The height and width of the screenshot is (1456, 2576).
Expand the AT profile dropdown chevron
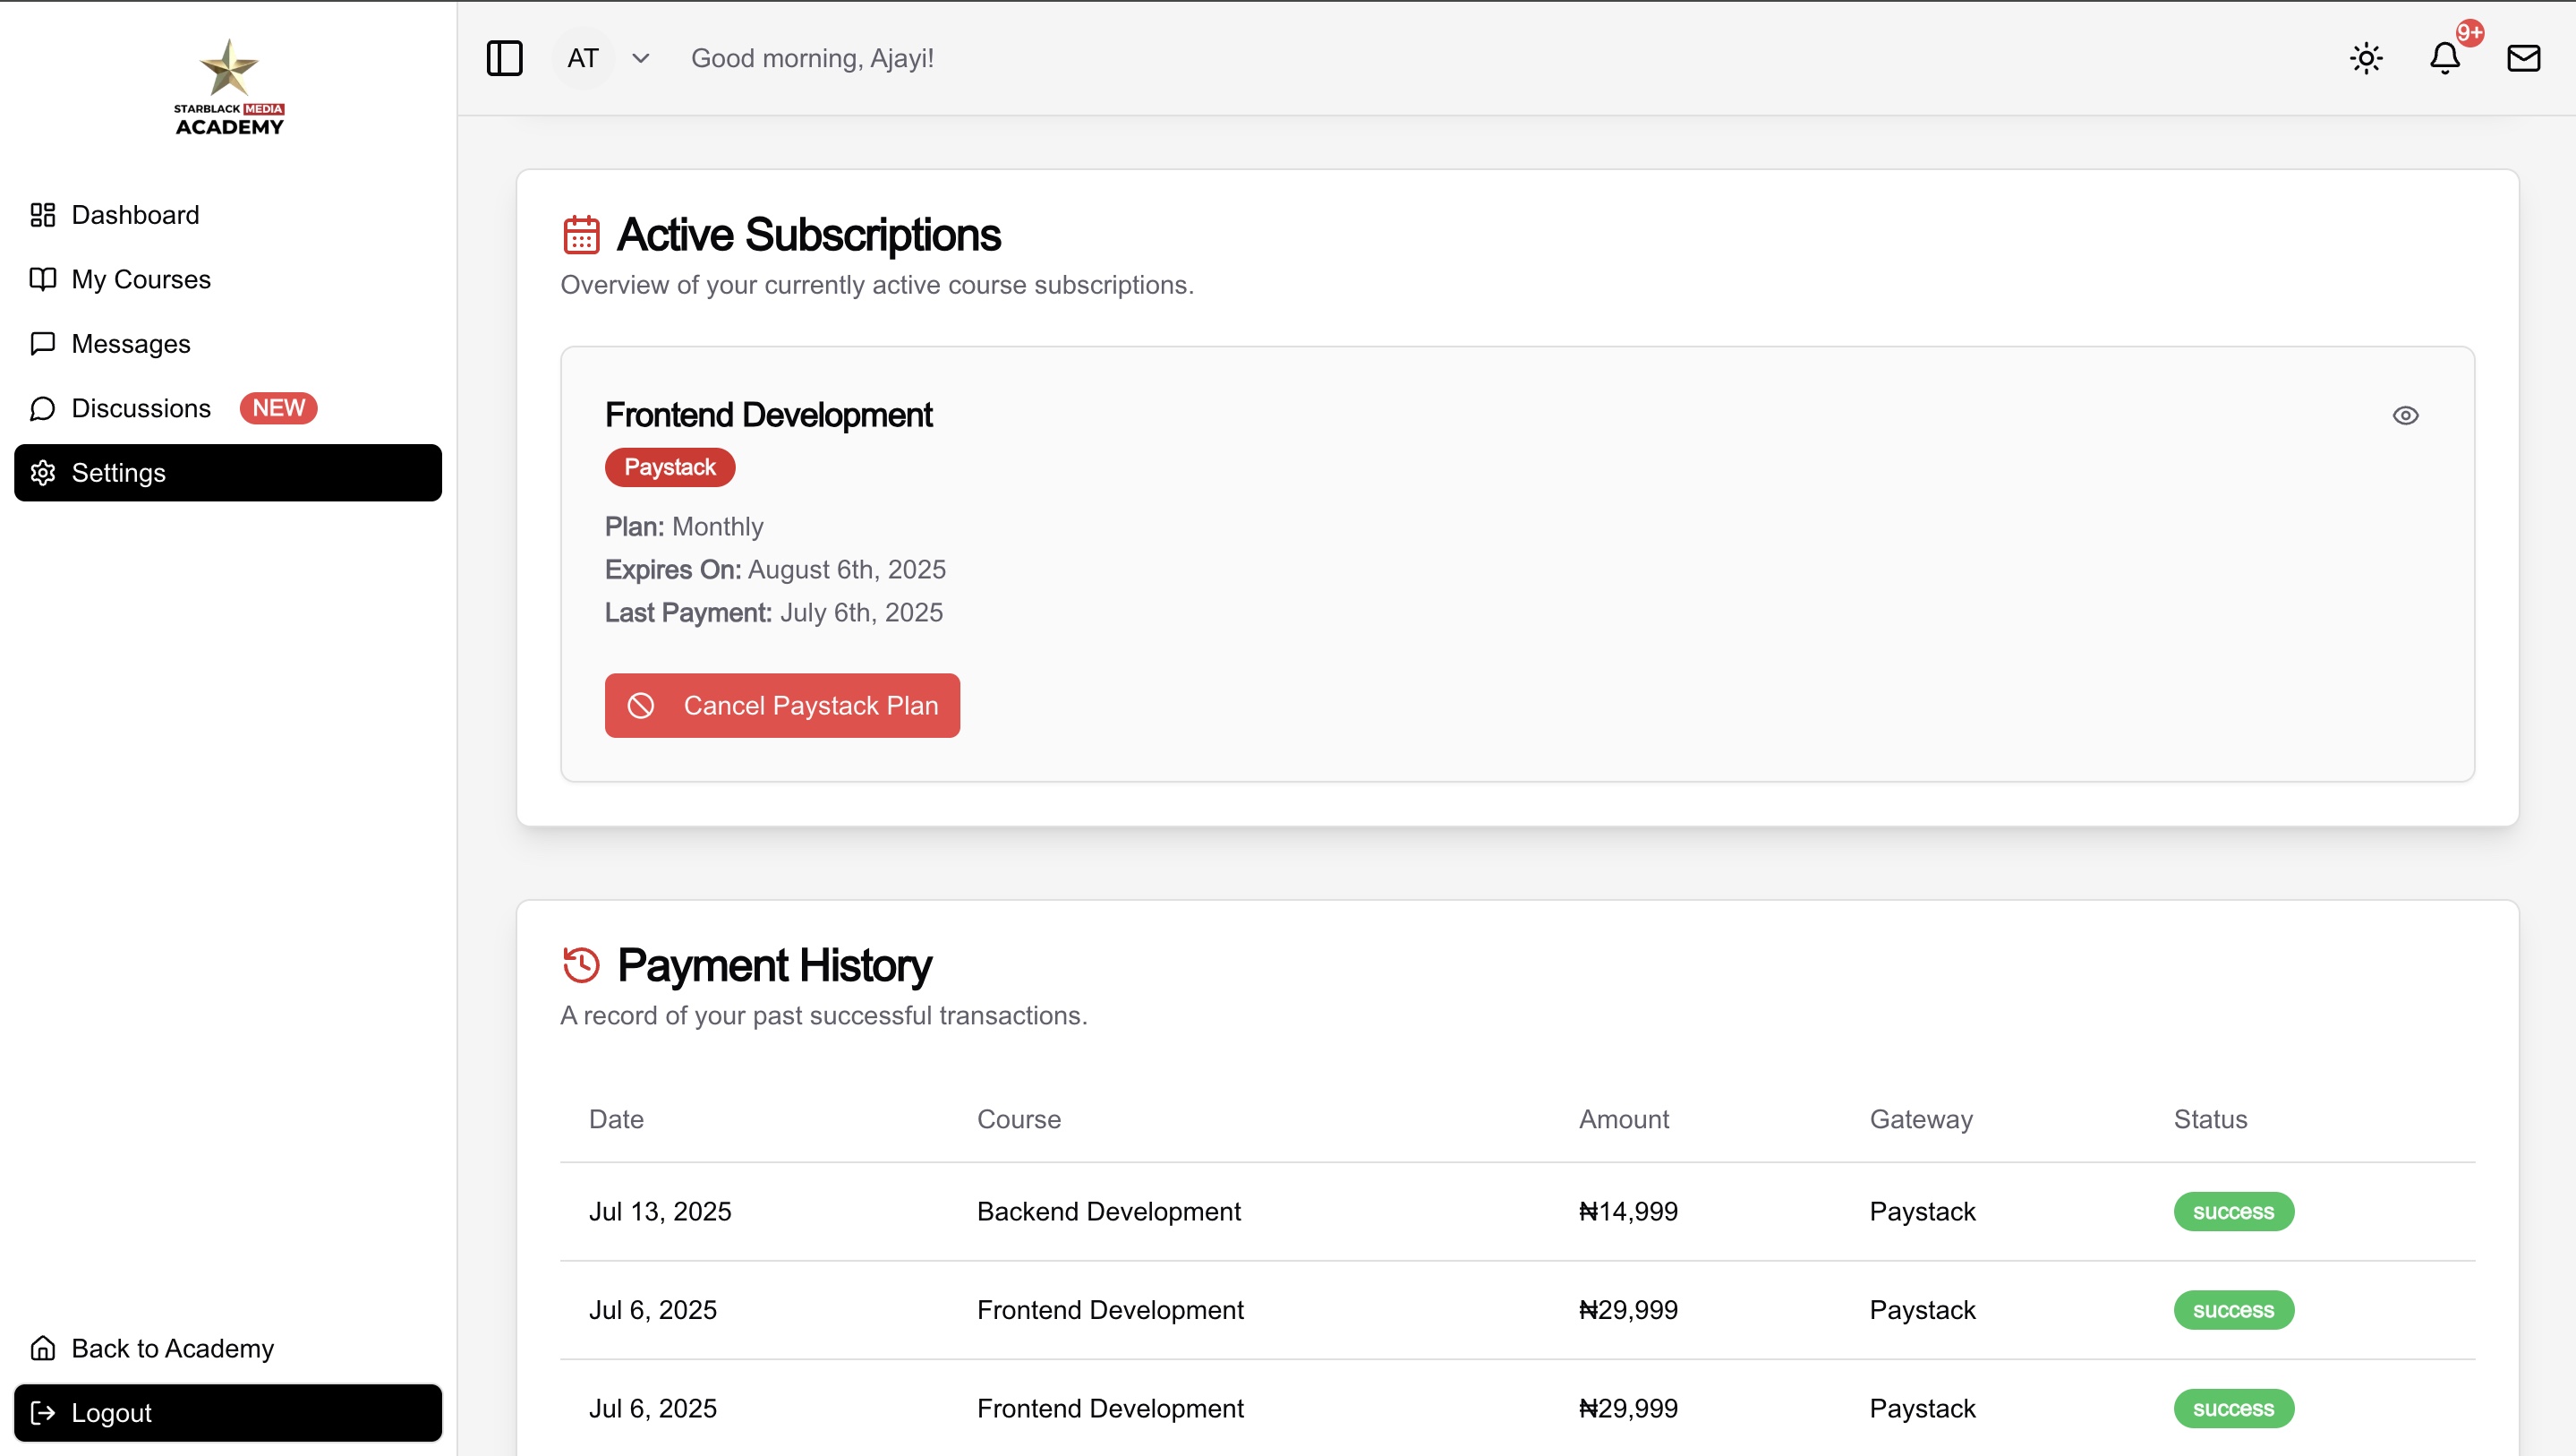tap(641, 58)
